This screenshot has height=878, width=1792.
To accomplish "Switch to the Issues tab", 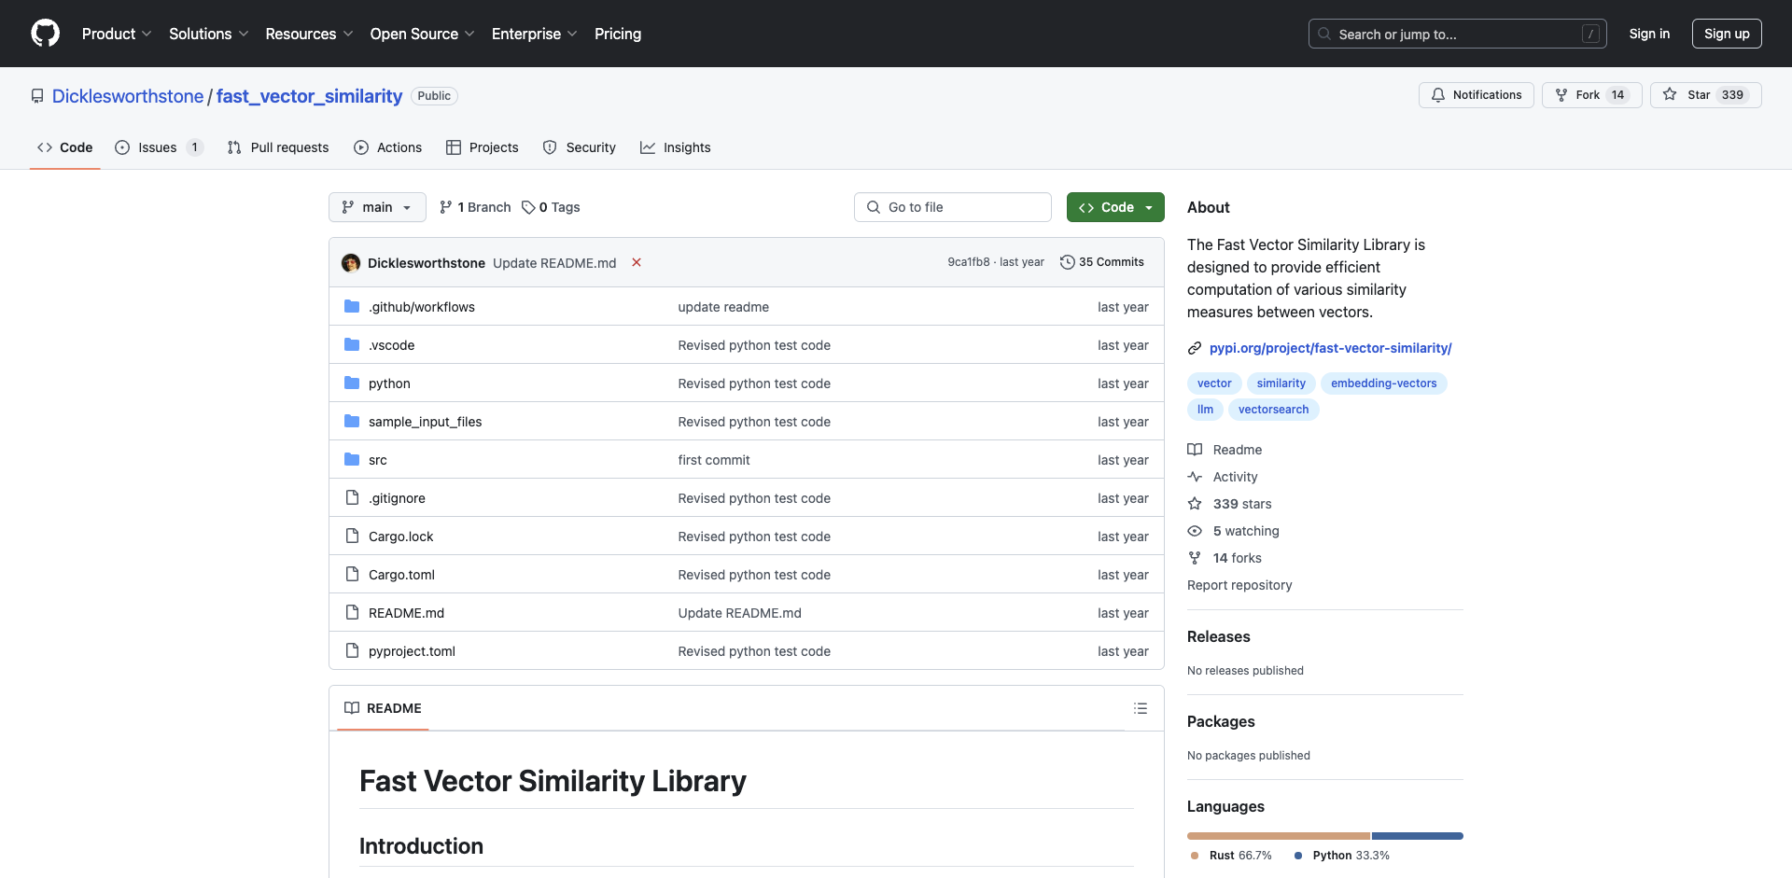I will coord(158,147).
